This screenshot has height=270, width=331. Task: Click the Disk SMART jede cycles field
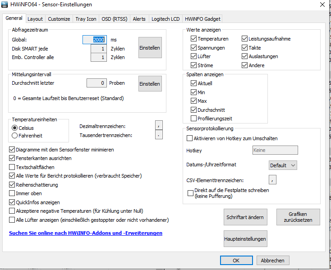coord(99,49)
